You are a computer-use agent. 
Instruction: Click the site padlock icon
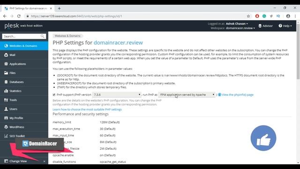click(28, 16)
